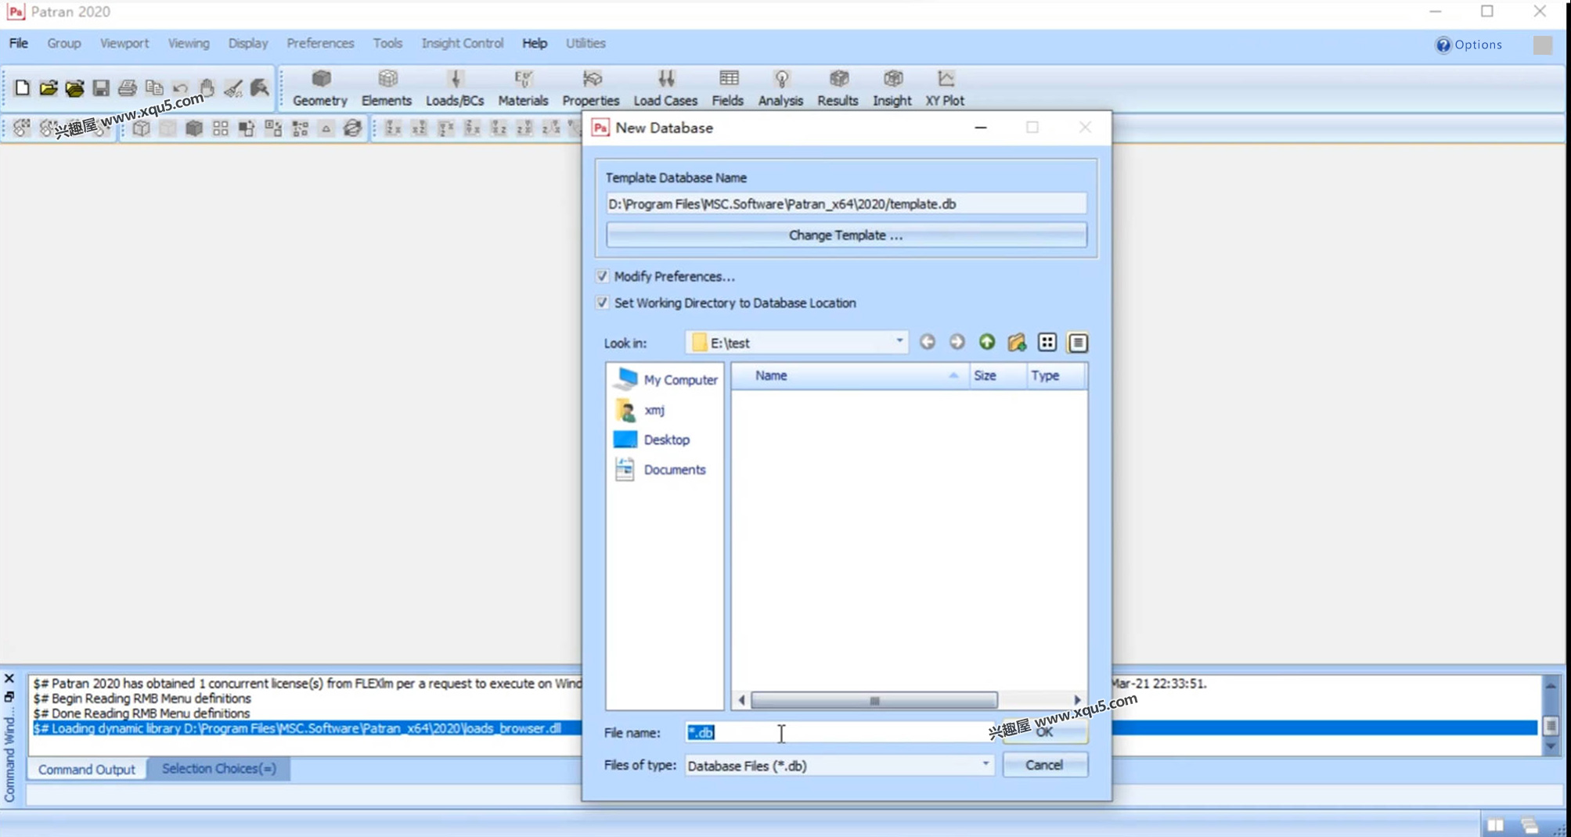Close the command window with its X
Screen dimensions: 1571x837
point(9,678)
